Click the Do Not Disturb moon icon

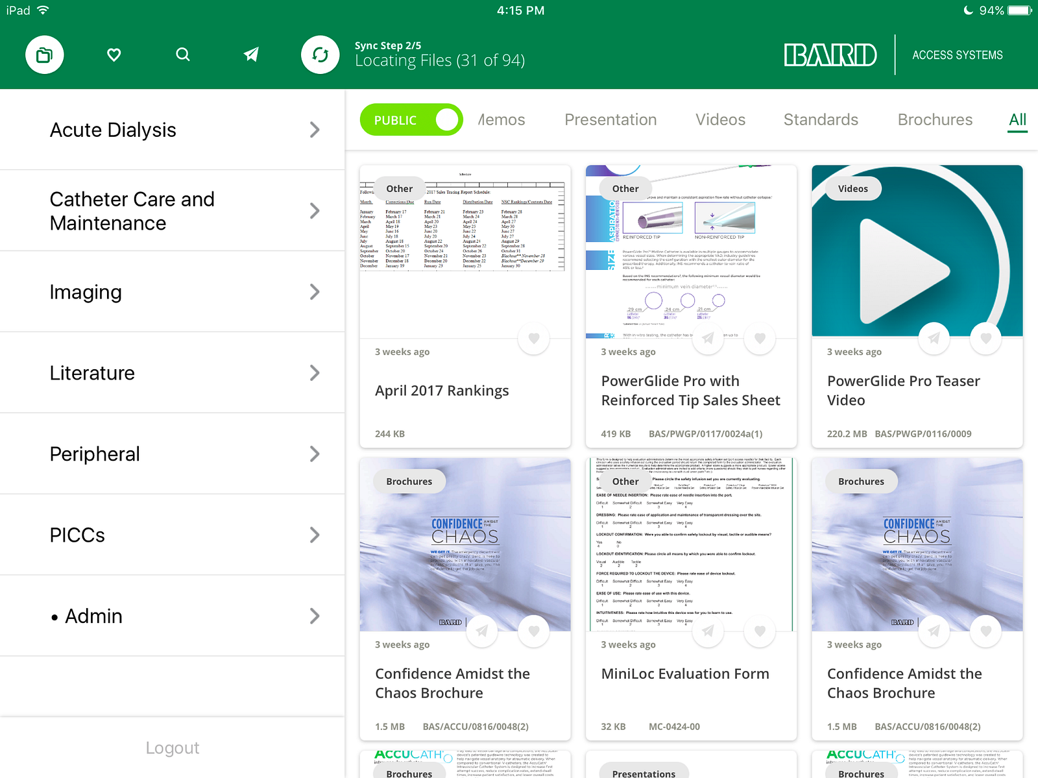click(x=969, y=10)
